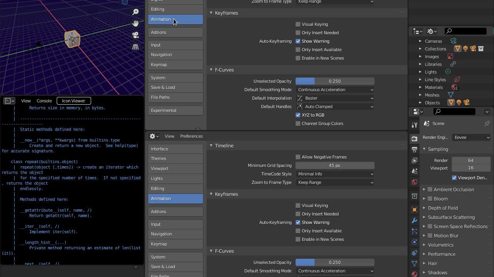494x277 pixels.
Task: Disable the Show Warning checkbox under Auto-Keyframing
Action: [x=298, y=41]
